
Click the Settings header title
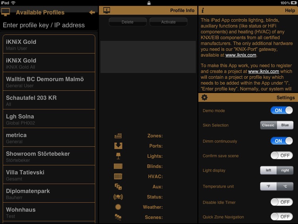click(286, 97)
